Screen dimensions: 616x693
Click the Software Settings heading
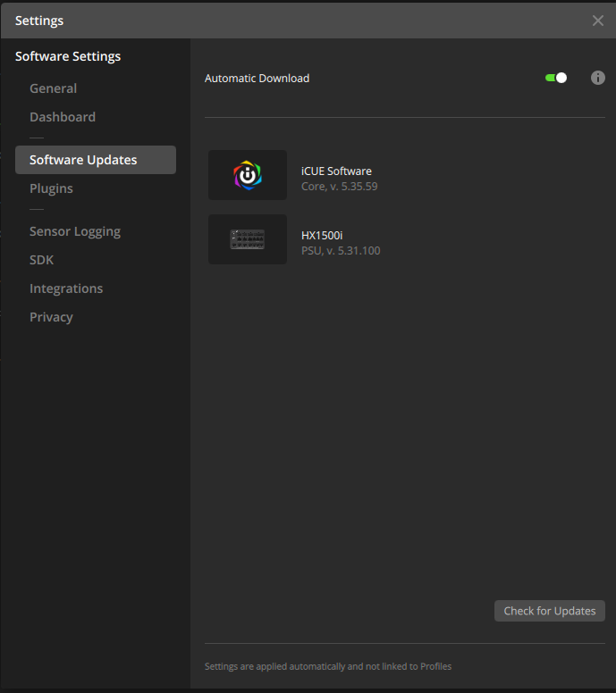coord(68,56)
